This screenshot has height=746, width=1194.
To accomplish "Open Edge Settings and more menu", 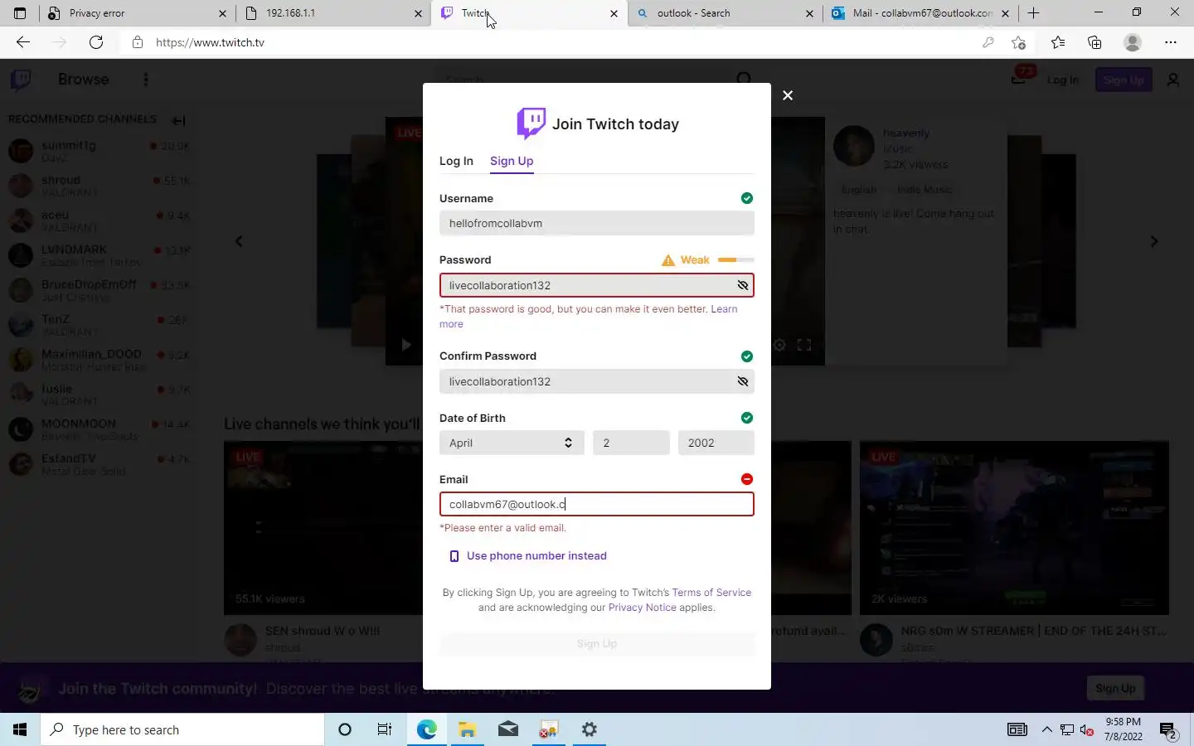I will (1171, 42).
